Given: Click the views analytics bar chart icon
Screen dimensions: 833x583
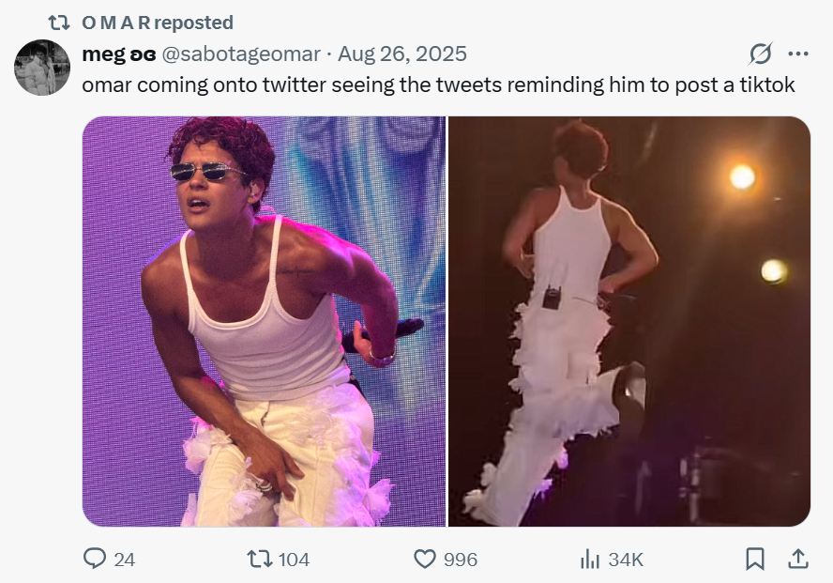Looking at the screenshot, I should 590,559.
